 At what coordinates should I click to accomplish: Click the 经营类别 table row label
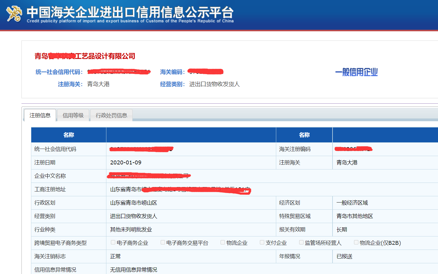[45, 216]
